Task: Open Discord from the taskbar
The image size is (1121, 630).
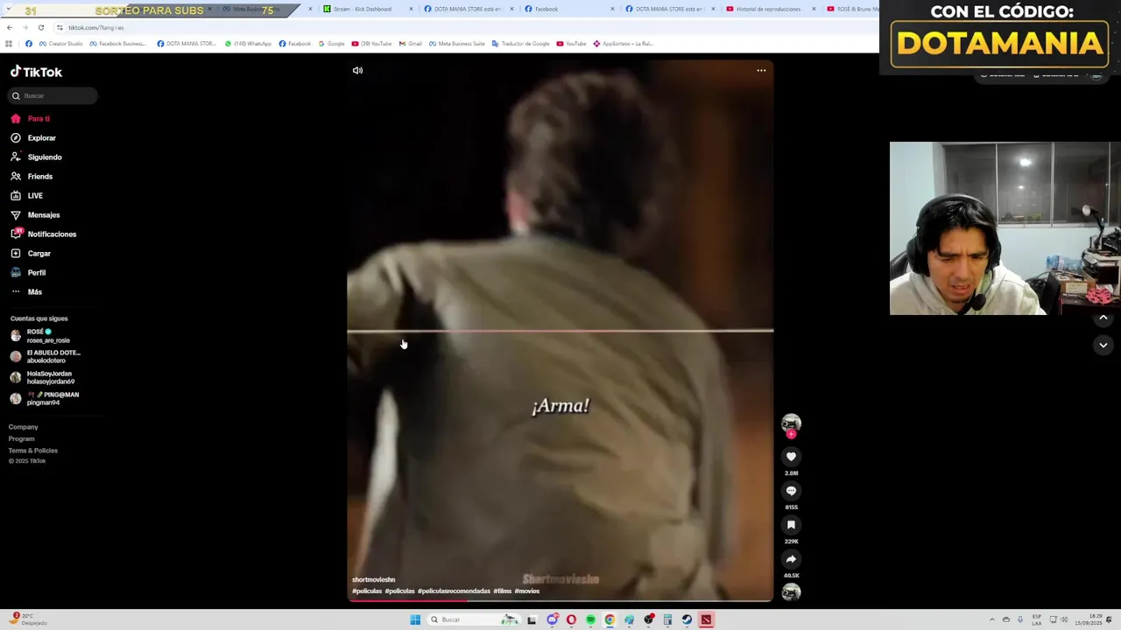Action: click(x=553, y=619)
